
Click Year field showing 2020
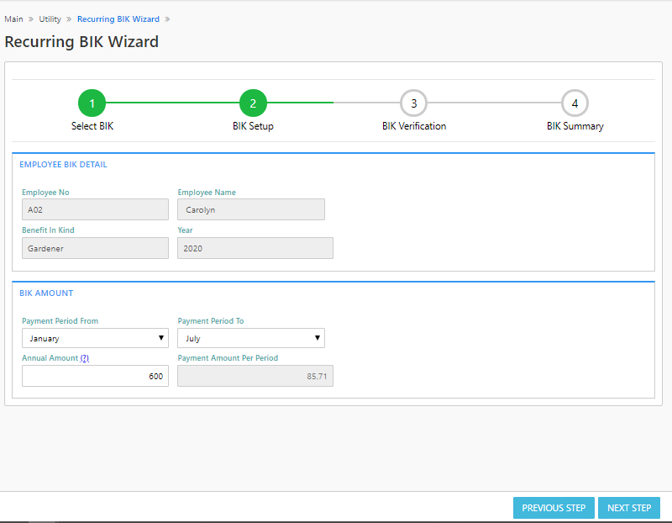[x=255, y=248]
